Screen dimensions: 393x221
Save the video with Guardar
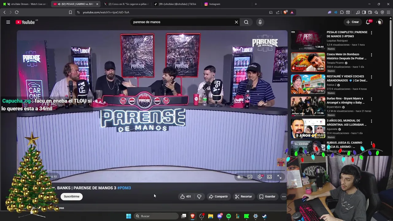(x=267, y=196)
